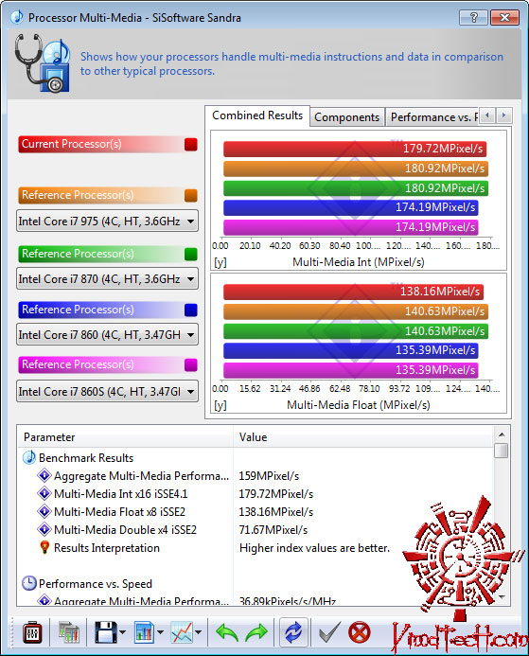The width and height of the screenshot is (529, 656).
Task: Switch to the Combined Results tab
Action: [x=257, y=115]
